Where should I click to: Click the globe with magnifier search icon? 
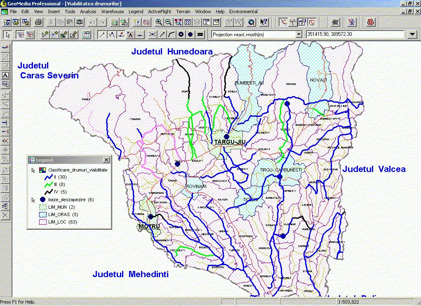[251, 22]
